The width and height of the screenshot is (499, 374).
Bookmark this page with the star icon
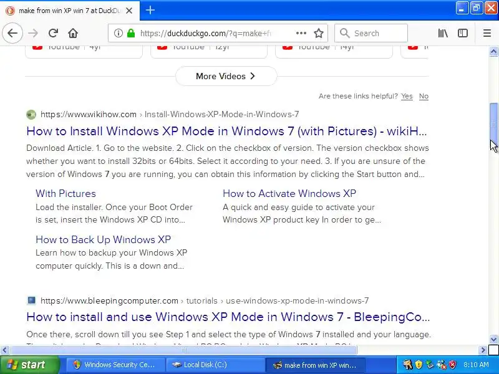tap(319, 33)
